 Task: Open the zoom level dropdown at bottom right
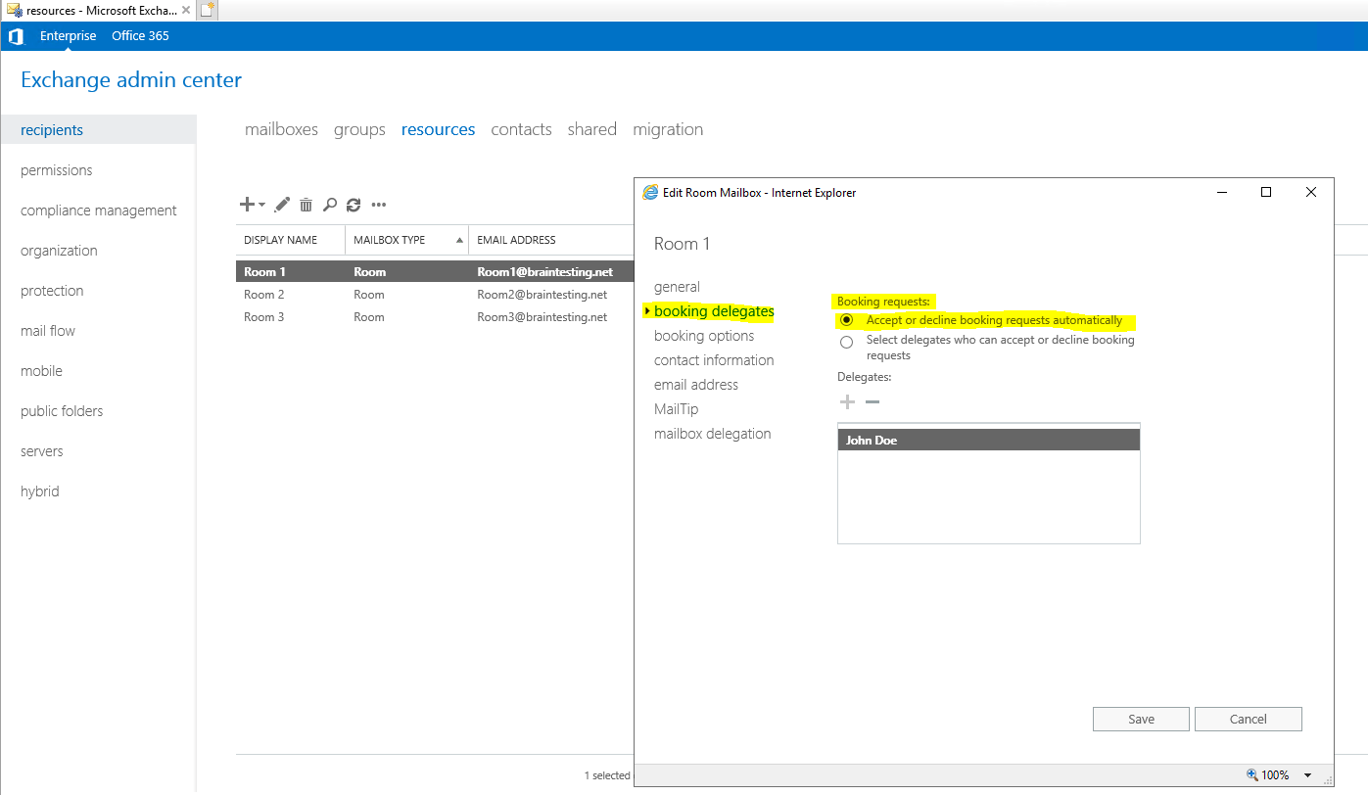pos(1307,774)
